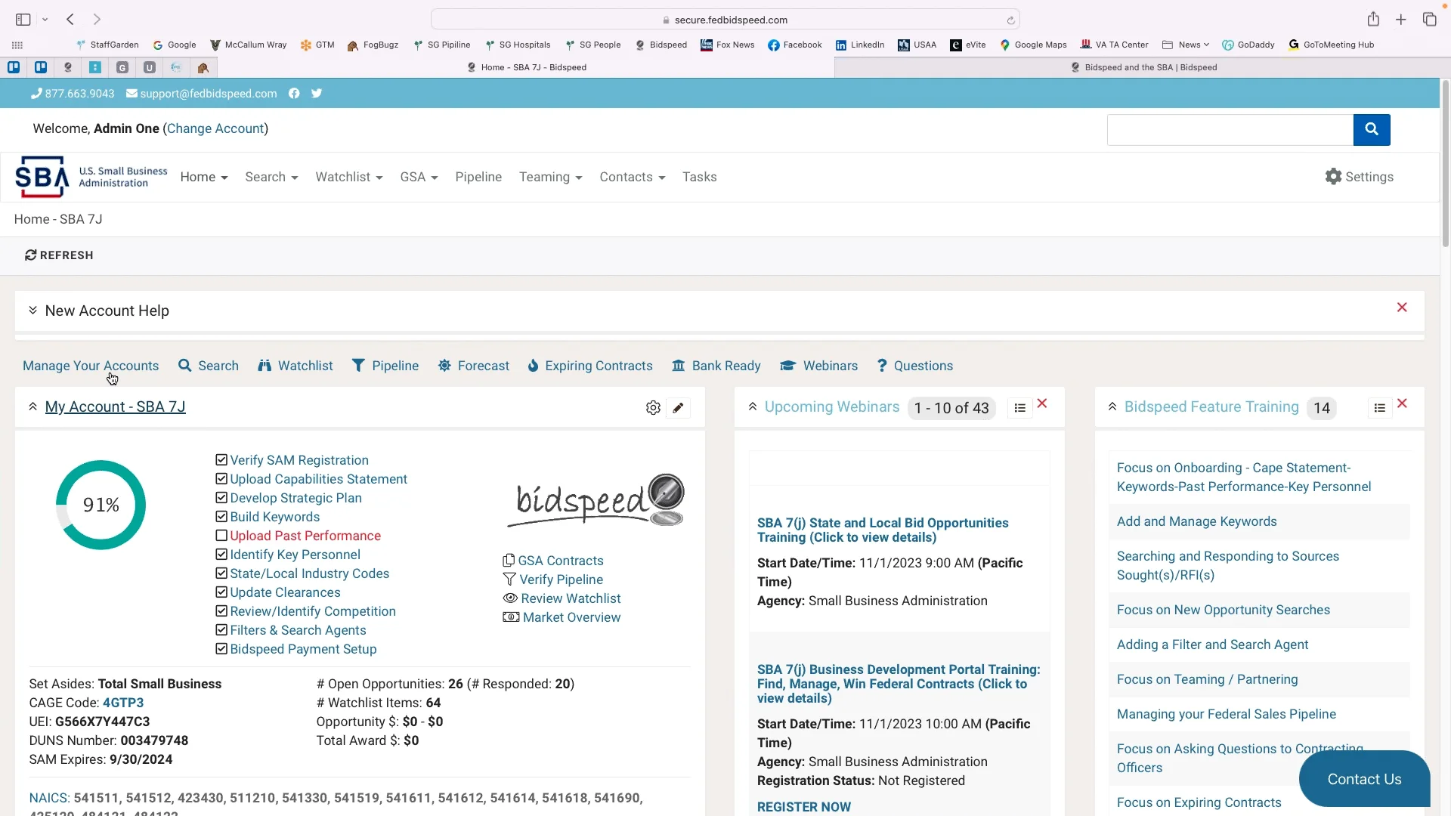Viewport: 1451px width, 816px height.
Task: Click the Upcoming Webinars list view icon
Action: [x=1019, y=408]
